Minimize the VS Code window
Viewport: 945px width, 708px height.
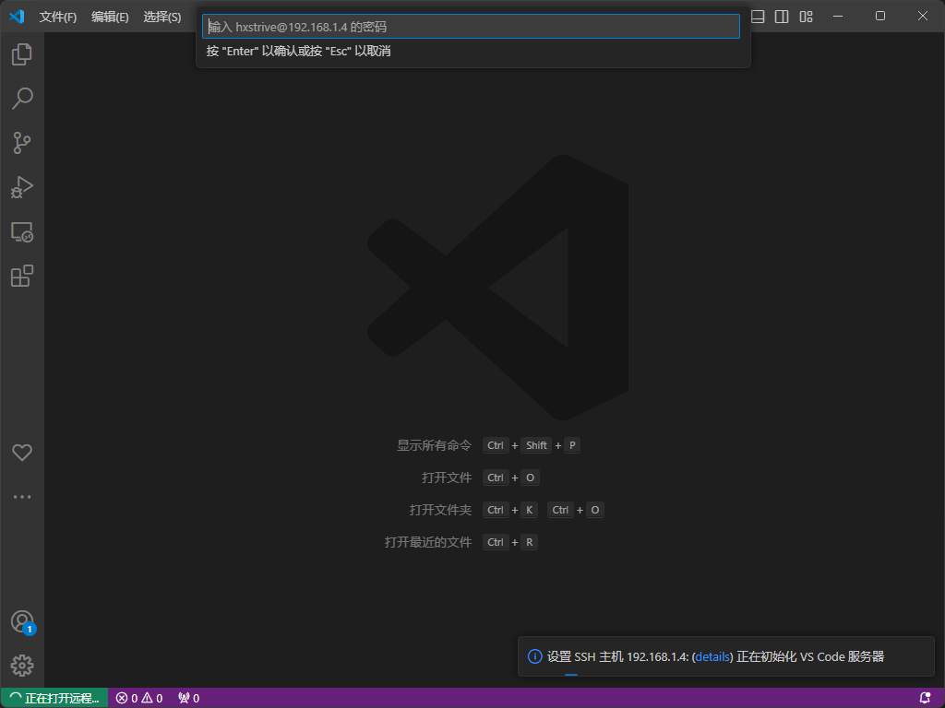tap(838, 17)
